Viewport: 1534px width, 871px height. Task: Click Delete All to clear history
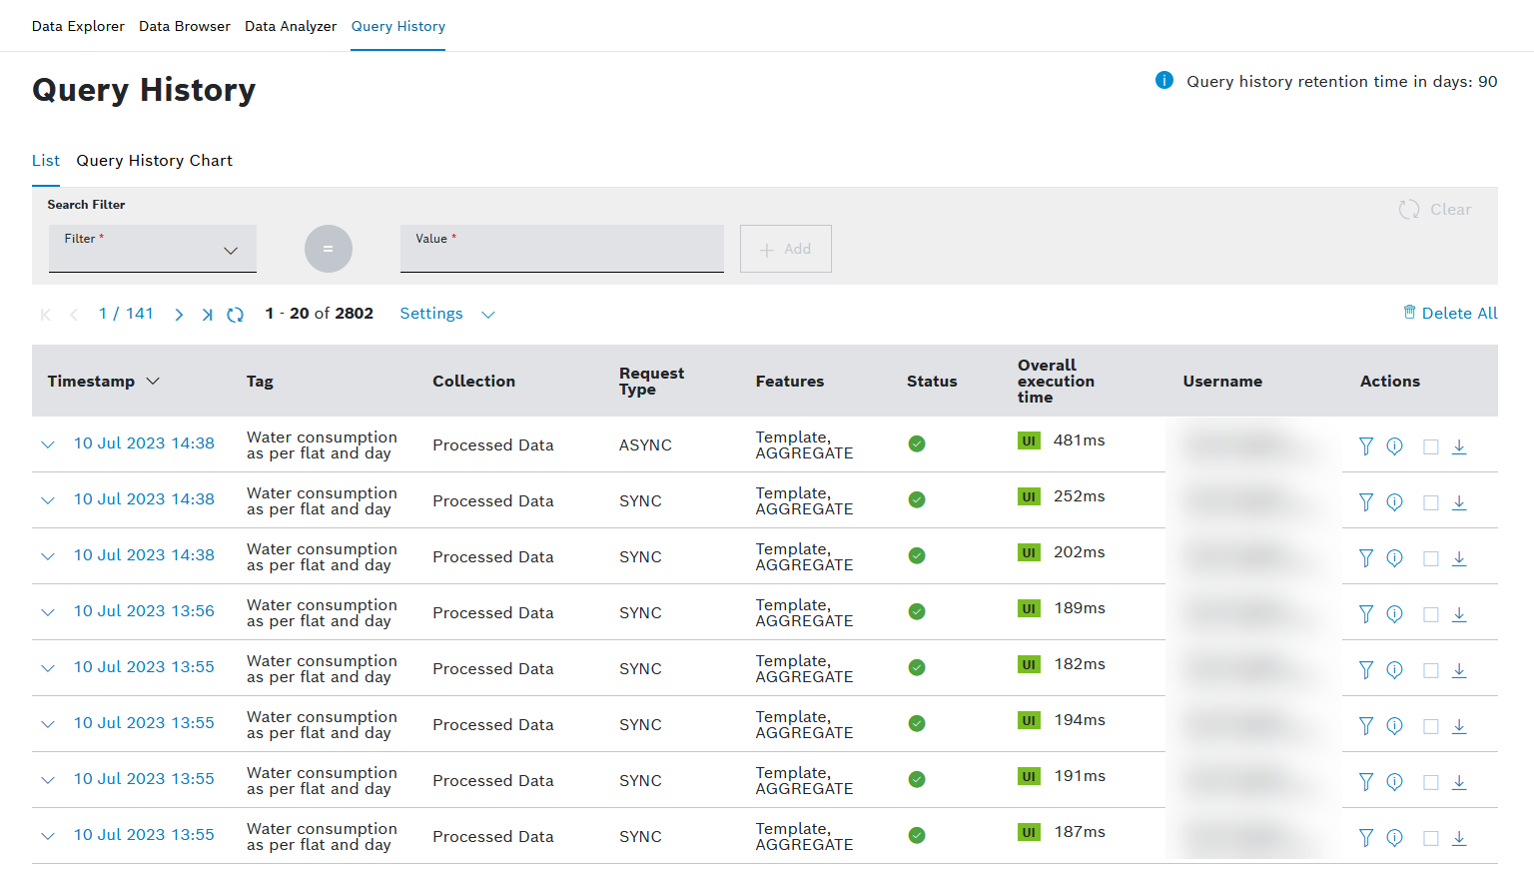(x=1450, y=314)
